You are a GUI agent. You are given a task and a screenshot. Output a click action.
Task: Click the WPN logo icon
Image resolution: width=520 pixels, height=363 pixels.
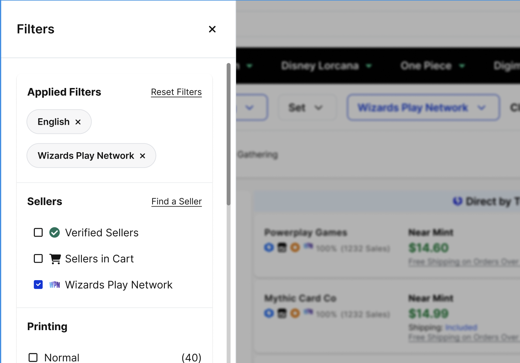55,285
